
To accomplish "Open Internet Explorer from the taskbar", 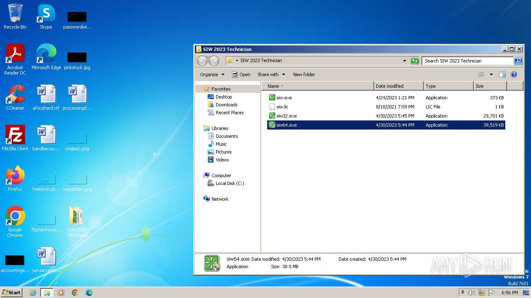I will tap(33, 293).
